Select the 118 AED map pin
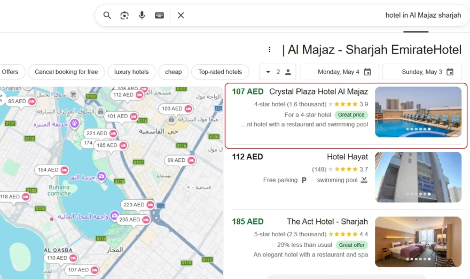The width and height of the screenshot is (470, 279). [x=14, y=197]
